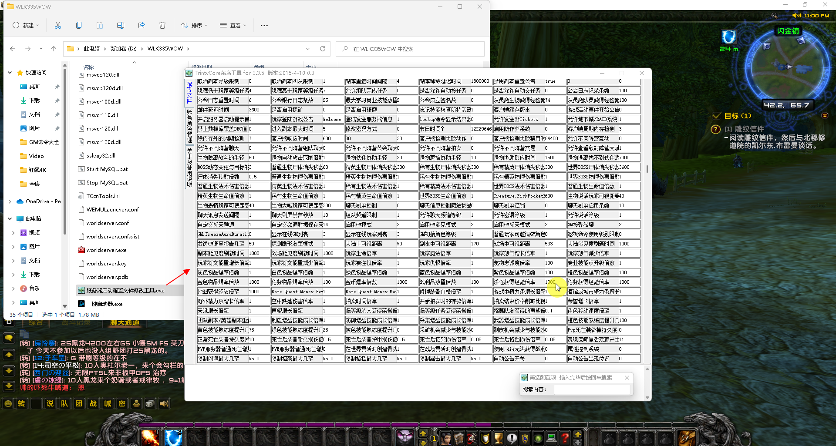This screenshot has height=446, width=836.
Task: Open the achievements golden goblet icon
Action: point(499,438)
